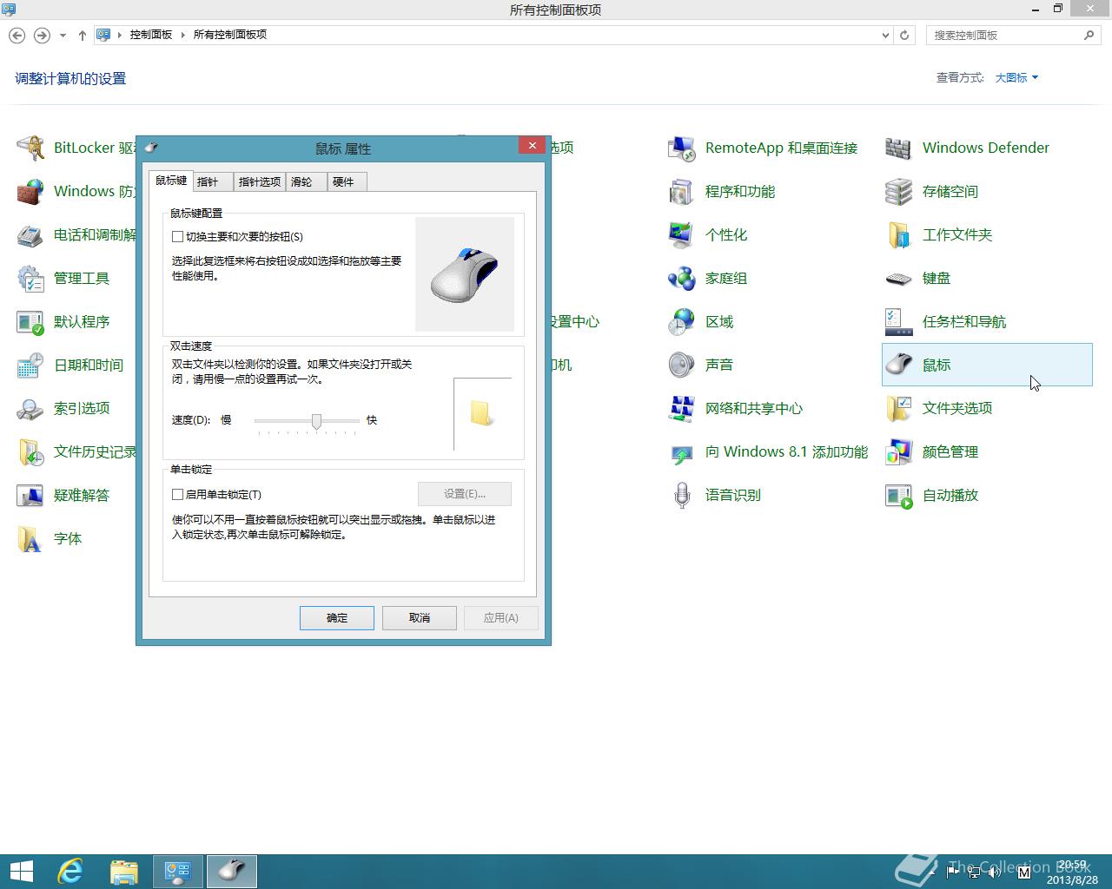Open BitLocker drive encryption icon

pyautogui.click(x=30, y=148)
